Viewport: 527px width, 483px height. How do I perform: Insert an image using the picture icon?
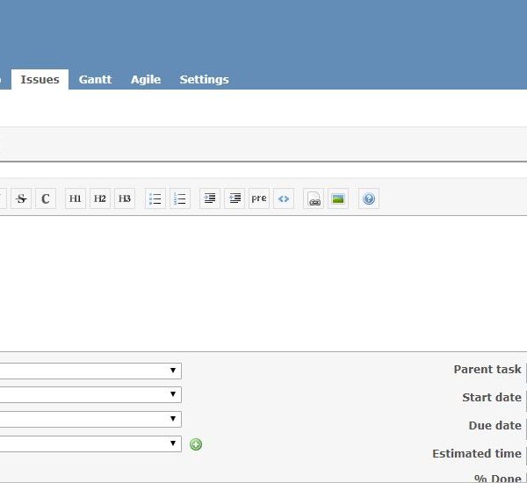pyautogui.click(x=338, y=199)
